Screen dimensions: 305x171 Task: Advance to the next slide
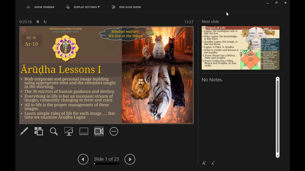pyautogui.click(x=130, y=159)
